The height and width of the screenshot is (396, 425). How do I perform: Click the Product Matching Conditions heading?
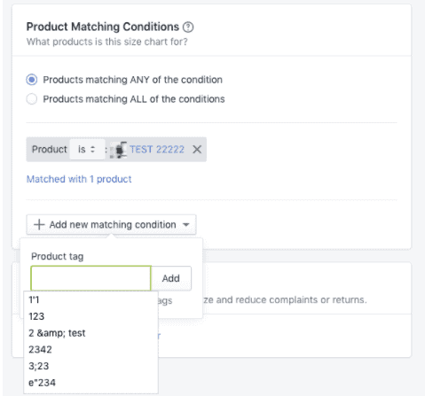click(x=103, y=27)
